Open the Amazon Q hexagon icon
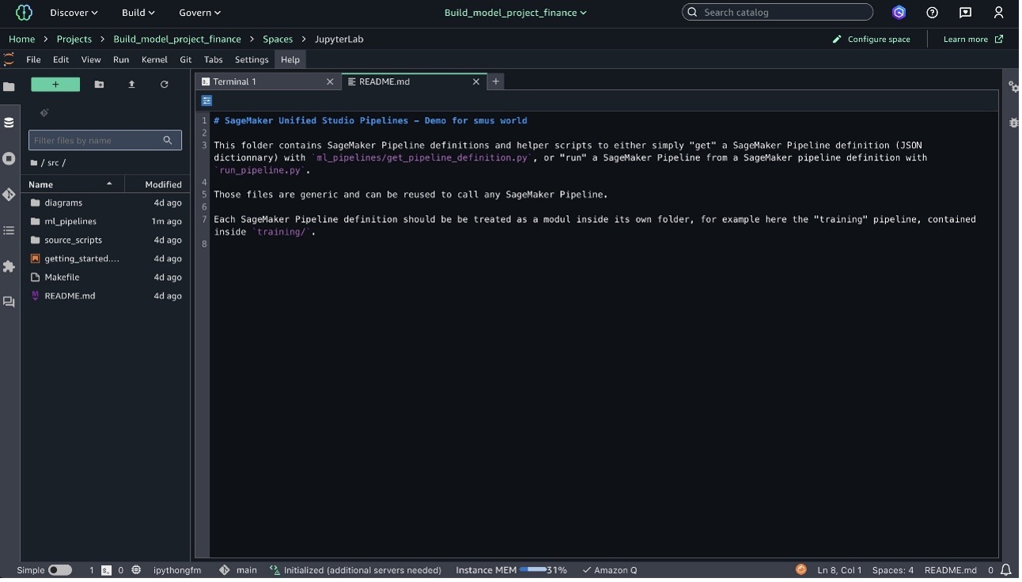 click(899, 13)
